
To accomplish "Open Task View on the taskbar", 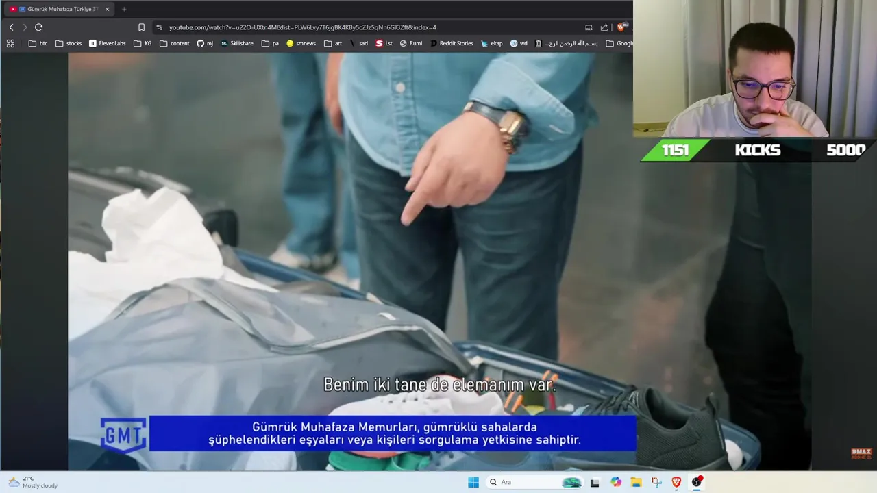I will point(595,482).
